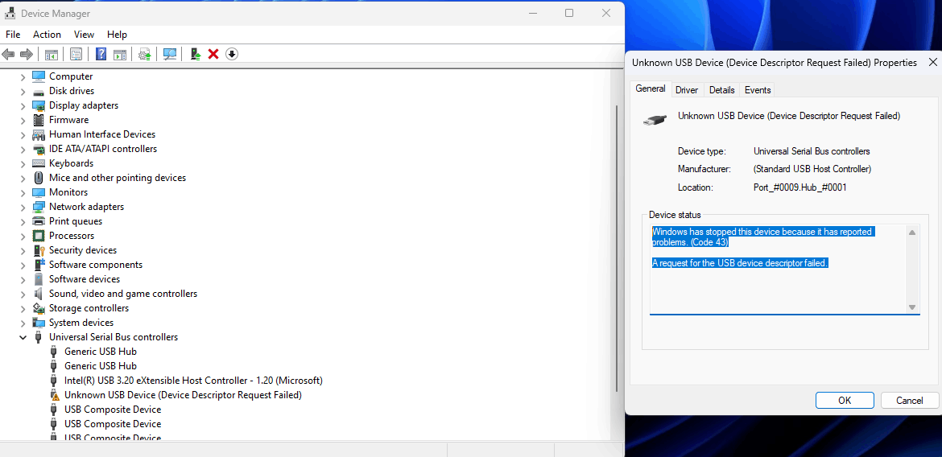
Task: Select Unknown USB Device (Device Descriptor Request Failed)
Action: tap(183, 395)
